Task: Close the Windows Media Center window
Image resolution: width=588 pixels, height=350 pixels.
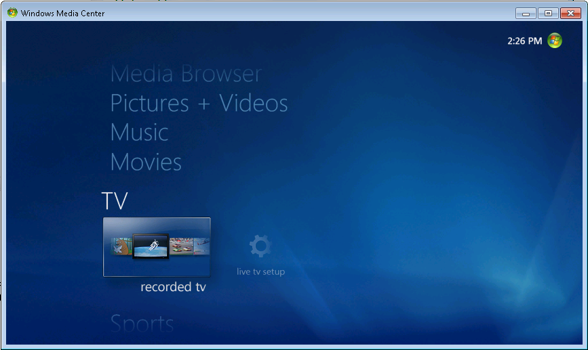Action: click(x=570, y=13)
